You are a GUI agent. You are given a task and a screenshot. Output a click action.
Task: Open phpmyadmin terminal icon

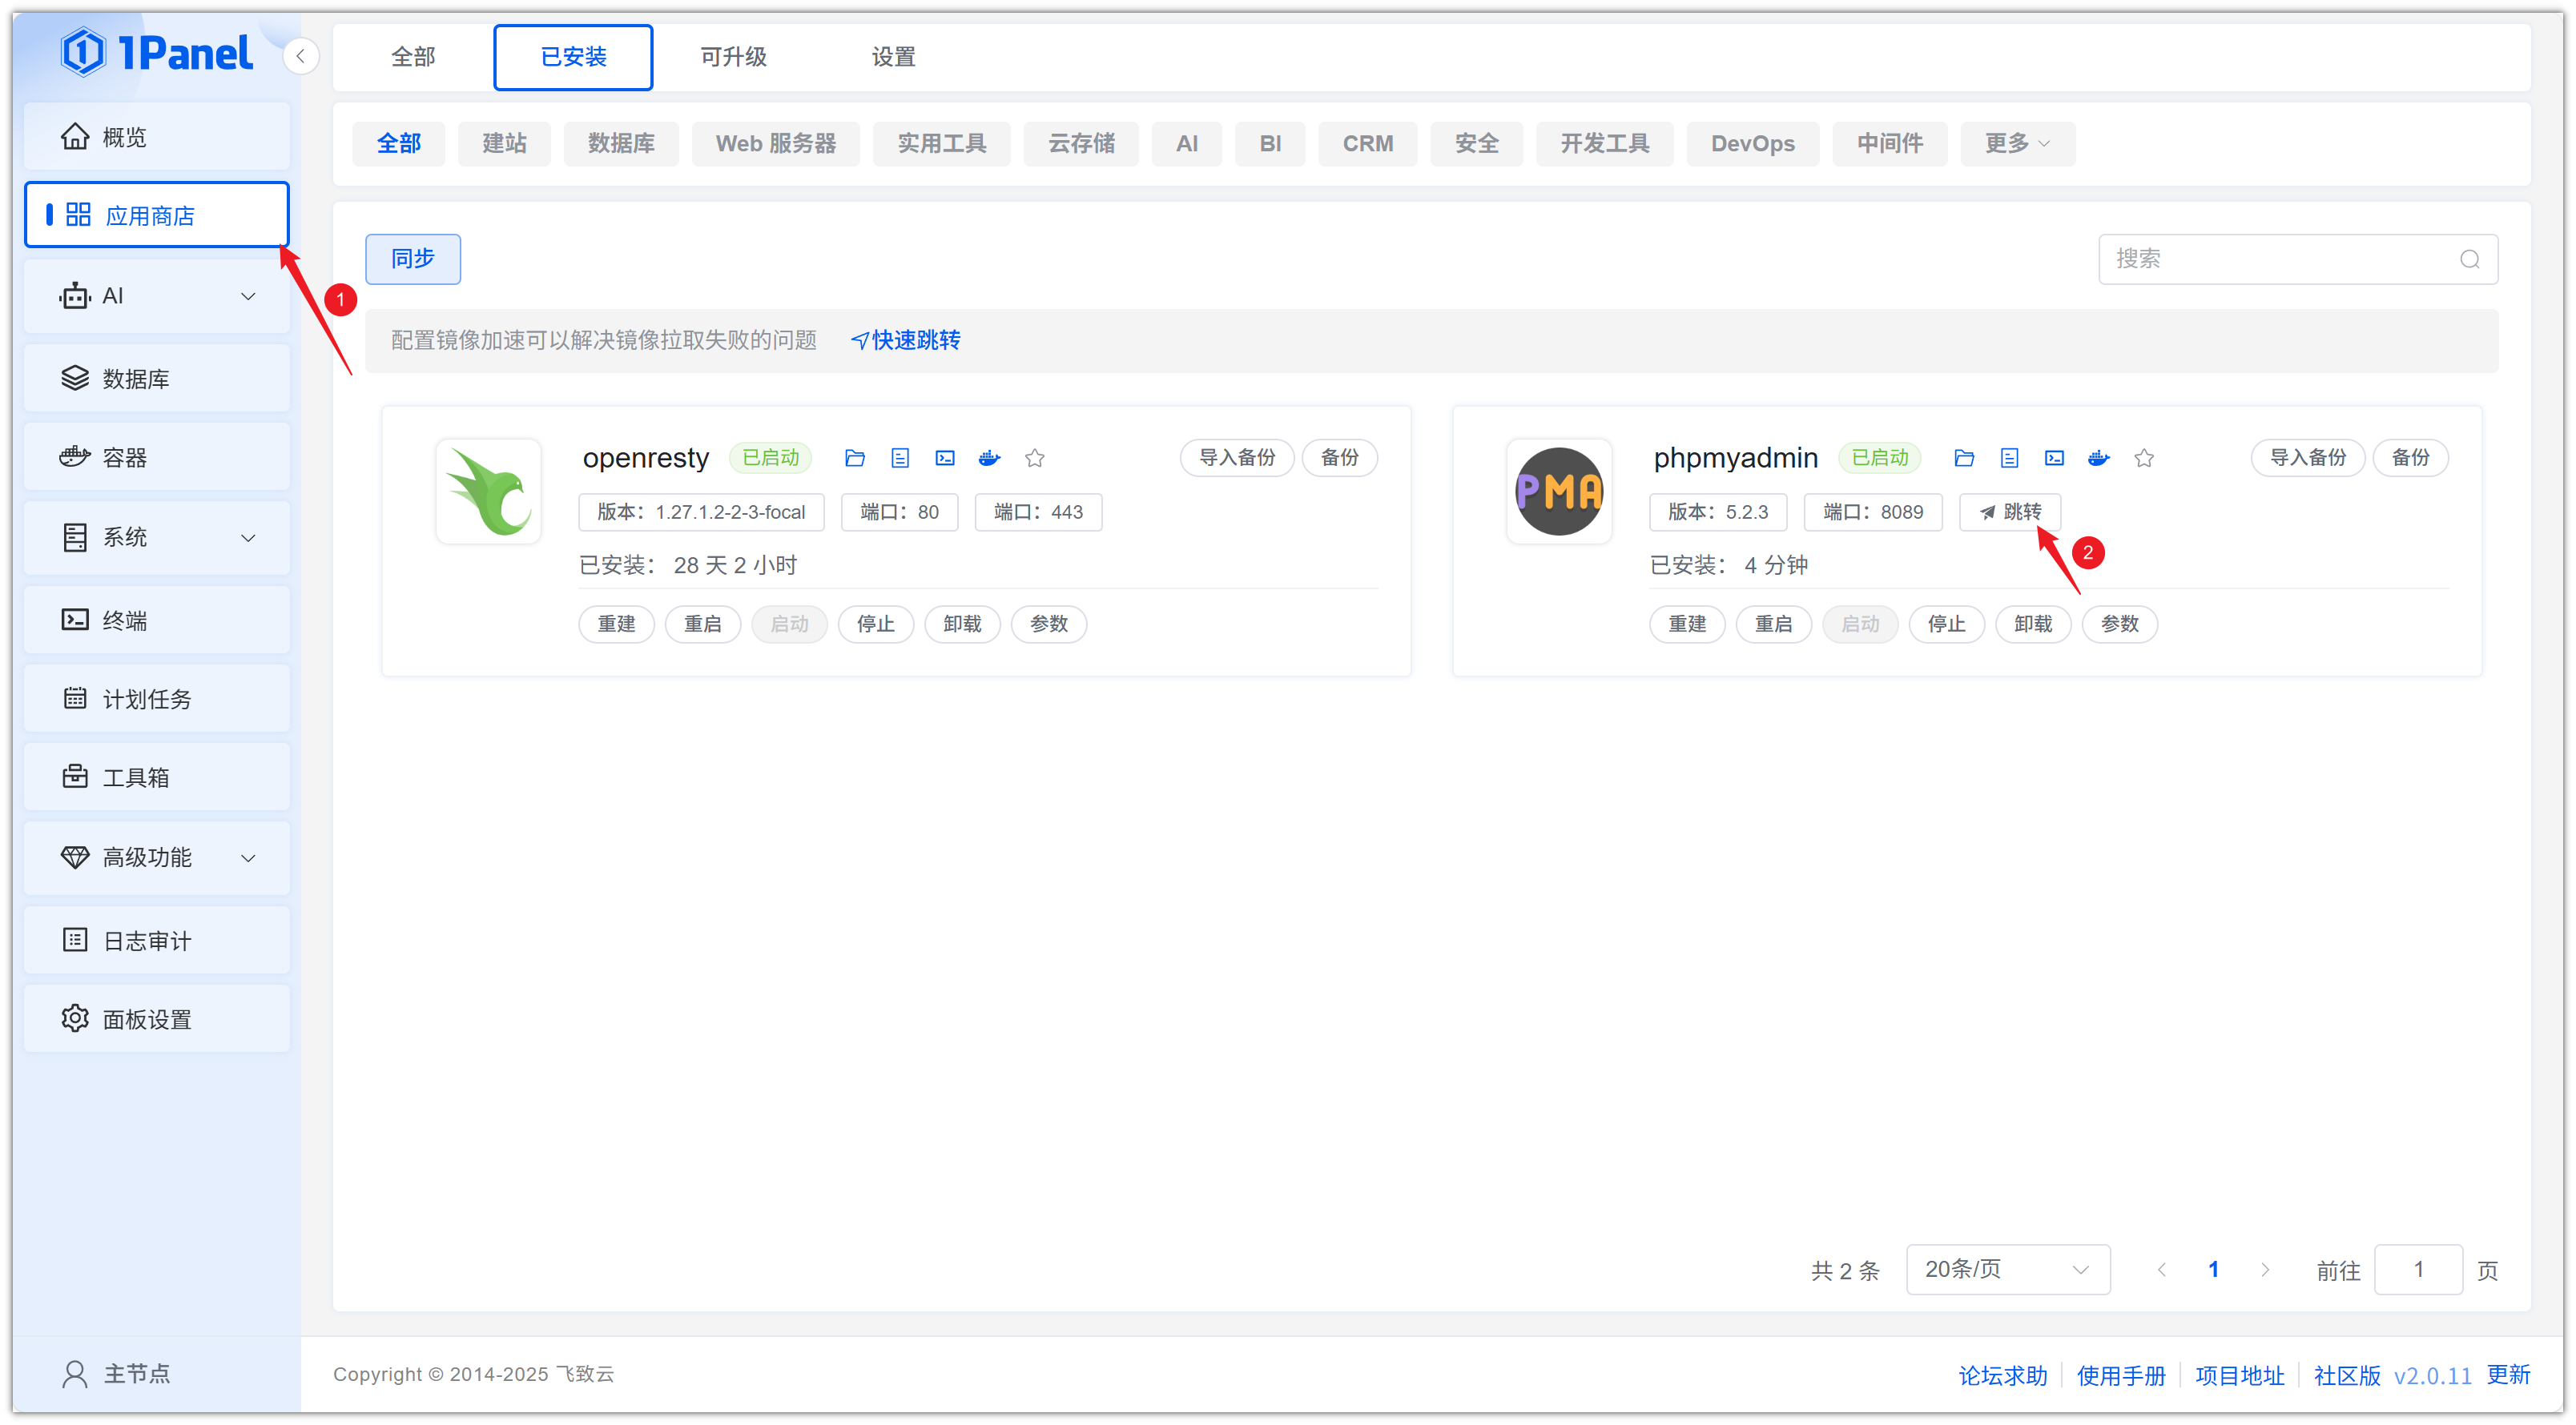click(x=2054, y=458)
